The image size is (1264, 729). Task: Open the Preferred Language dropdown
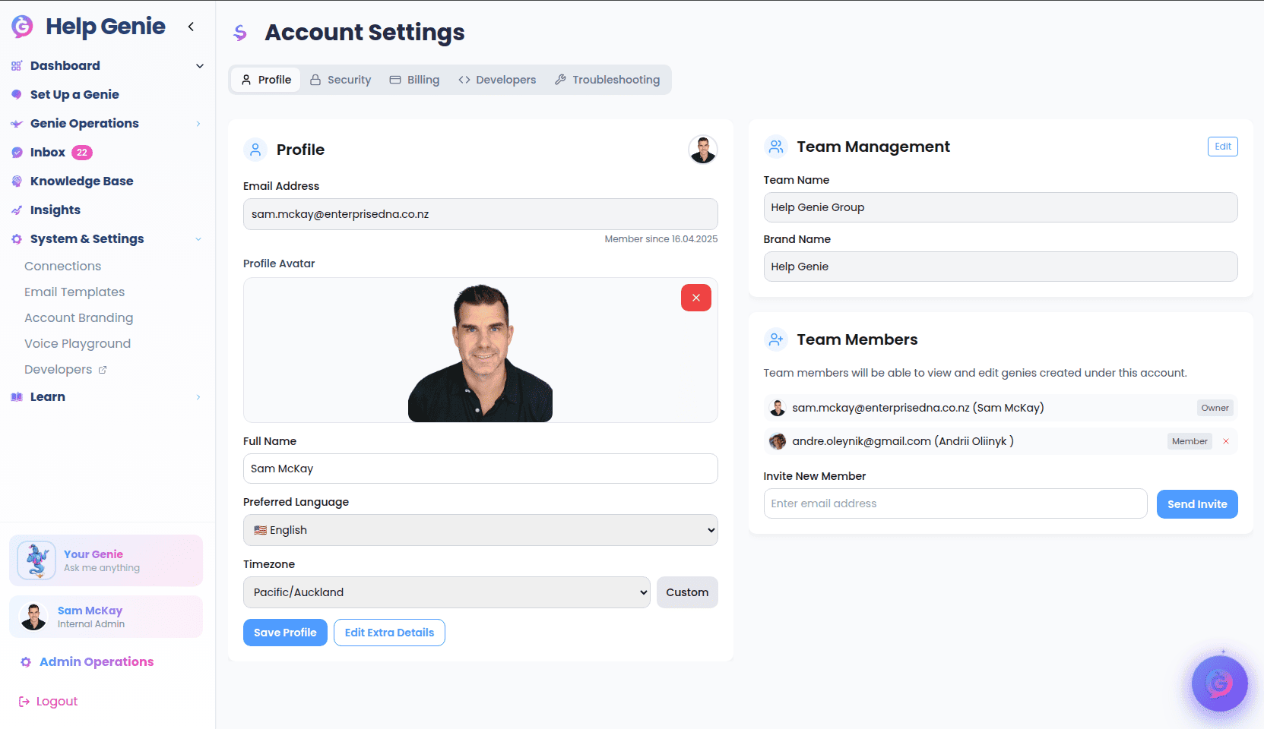click(x=480, y=530)
